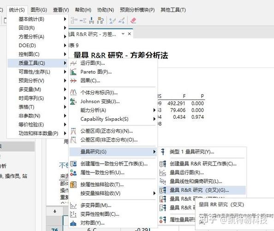Click the 公差区间(非正态分布) icon

(x=73, y=140)
